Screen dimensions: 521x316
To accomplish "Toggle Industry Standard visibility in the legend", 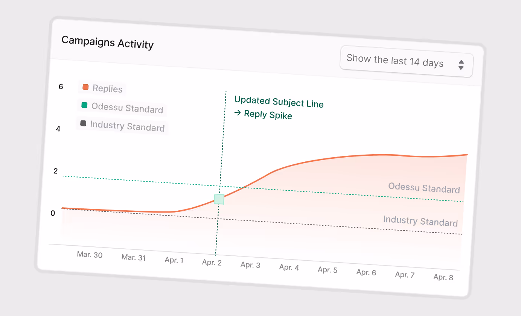I will (128, 126).
